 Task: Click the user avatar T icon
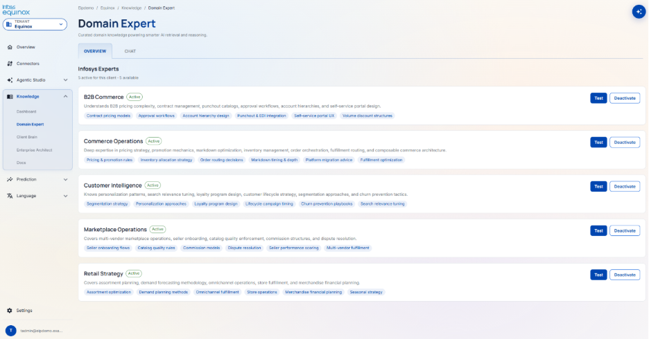click(x=11, y=331)
